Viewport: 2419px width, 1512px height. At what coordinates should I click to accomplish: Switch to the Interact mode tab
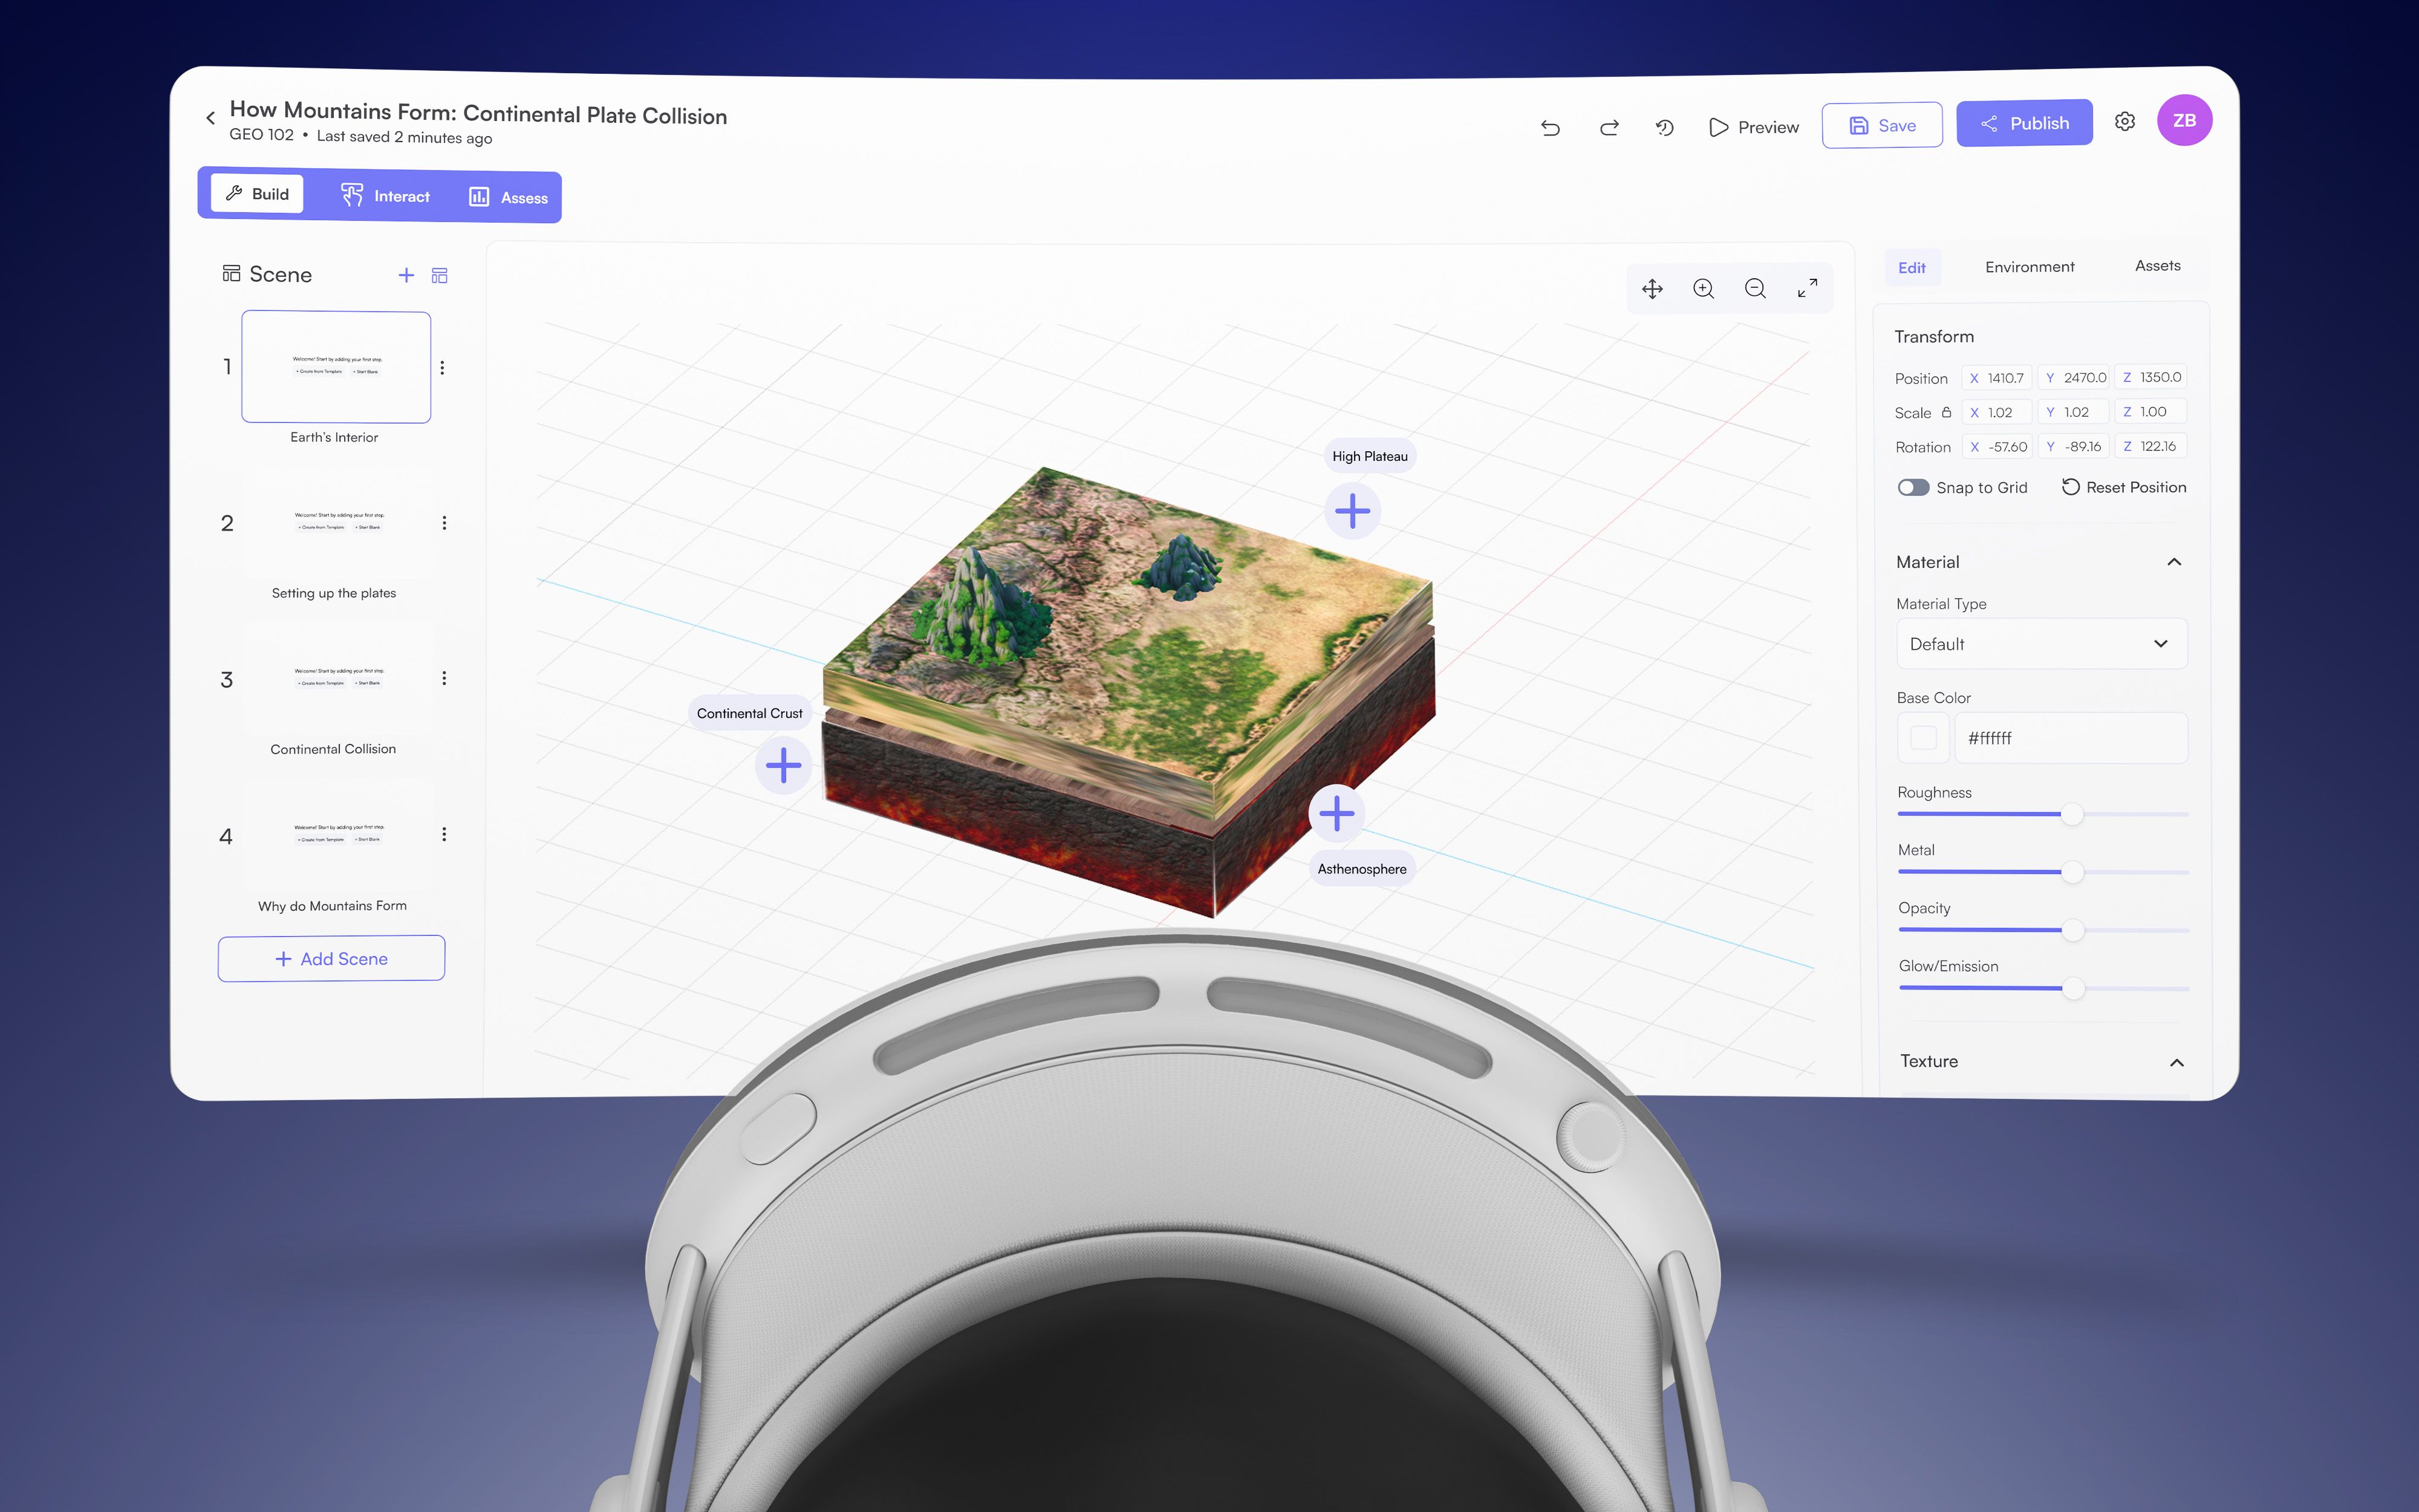click(386, 196)
